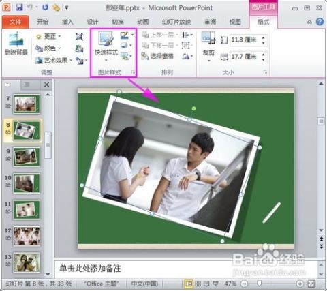Click the compress pictures icon
Screen dimensions: 327x291
[x=79, y=36]
